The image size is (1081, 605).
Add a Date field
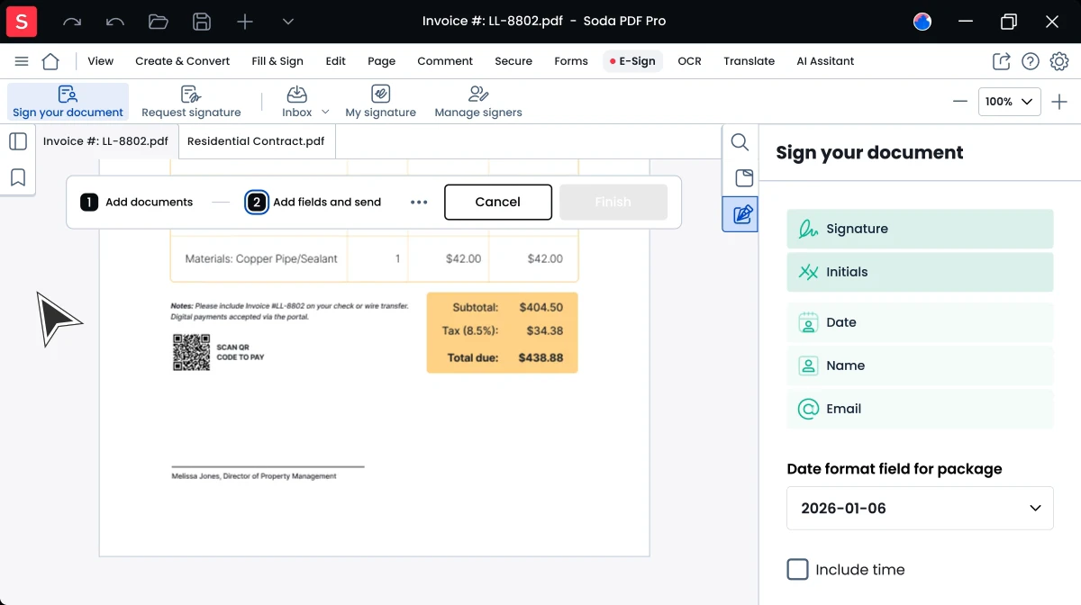coord(920,322)
